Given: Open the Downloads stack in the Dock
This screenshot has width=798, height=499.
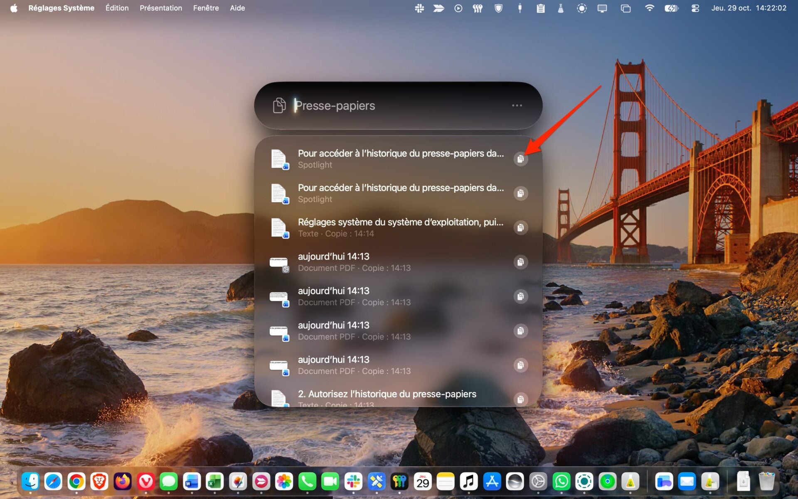Looking at the screenshot, I should tap(744, 482).
